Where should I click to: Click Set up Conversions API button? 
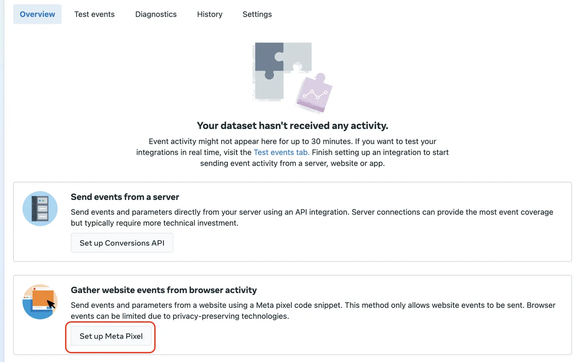point(122,243)
